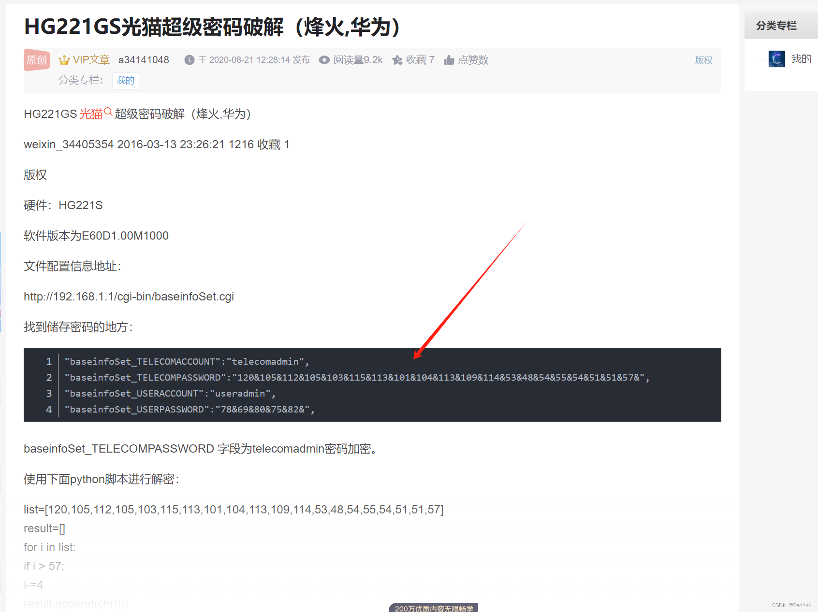This screenshot has height=612, width=818.
Task: Click the 点赞数 thumbs-up icon
Action: click(x=449, y=60)
